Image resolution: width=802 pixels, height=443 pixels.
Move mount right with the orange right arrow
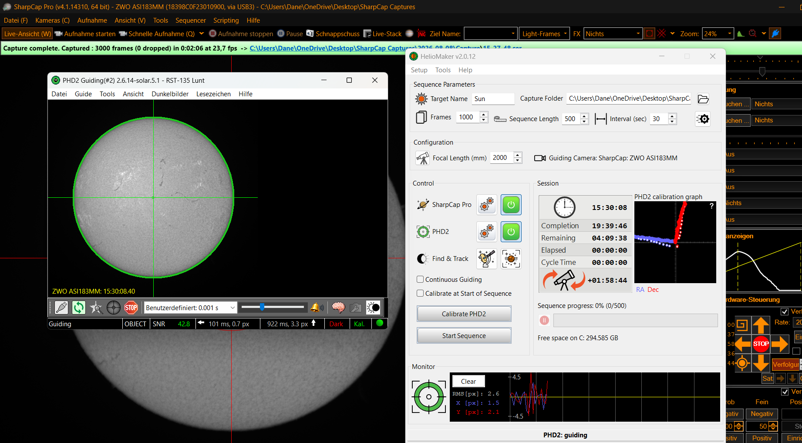tap(779, 344)
